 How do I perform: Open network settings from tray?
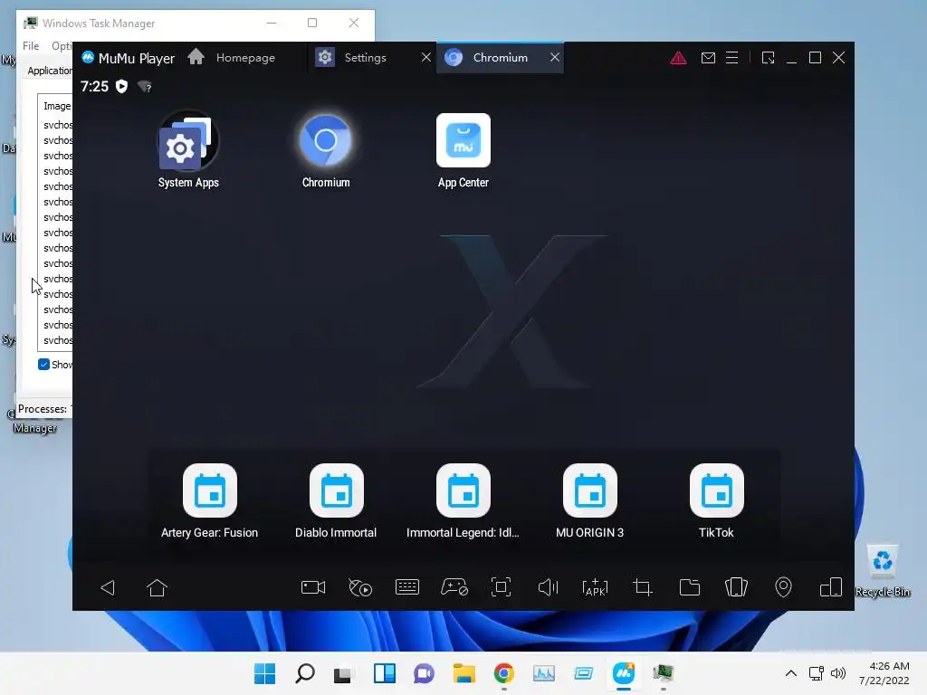[817, 673]
